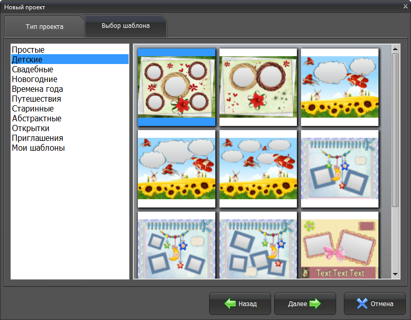Image resolution: width=411 pixels, height=320 pixels.
Task: Pick the Путешествия category
Action: click(x=70, y=99)
